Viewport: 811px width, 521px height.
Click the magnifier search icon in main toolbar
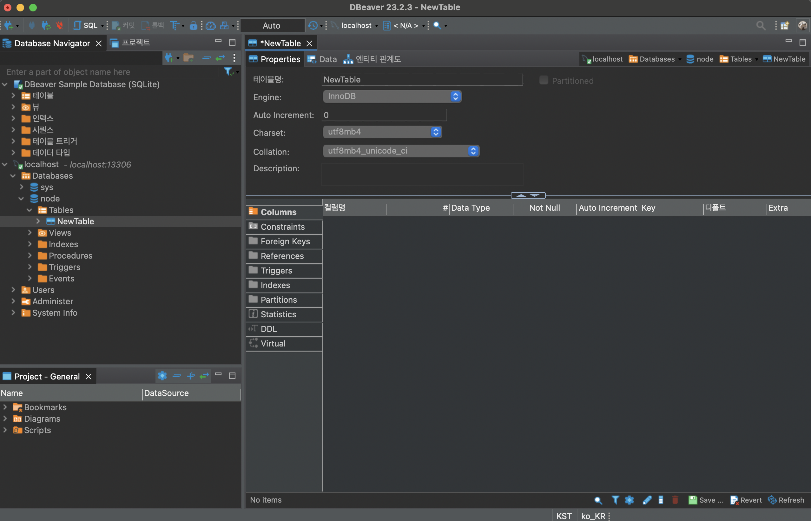pyautogui.click(x=437, y=25)
